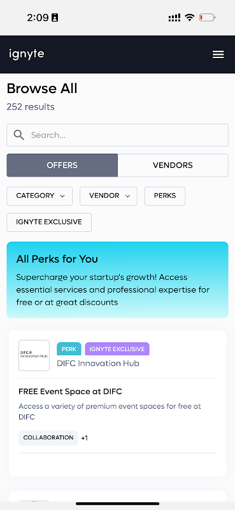235x510 pixels.
Task: Focus the Search input field
Action: (117, 135)
